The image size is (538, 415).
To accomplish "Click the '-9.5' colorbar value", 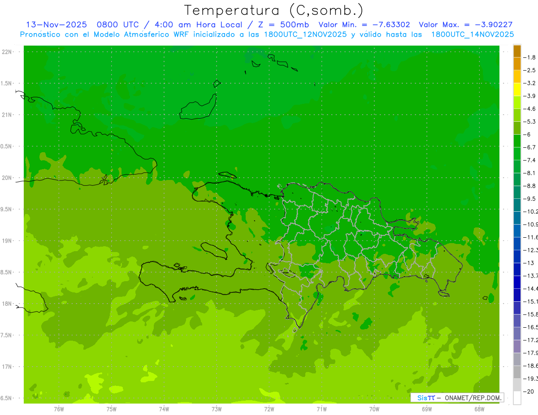I will click(x=529, y=199).
